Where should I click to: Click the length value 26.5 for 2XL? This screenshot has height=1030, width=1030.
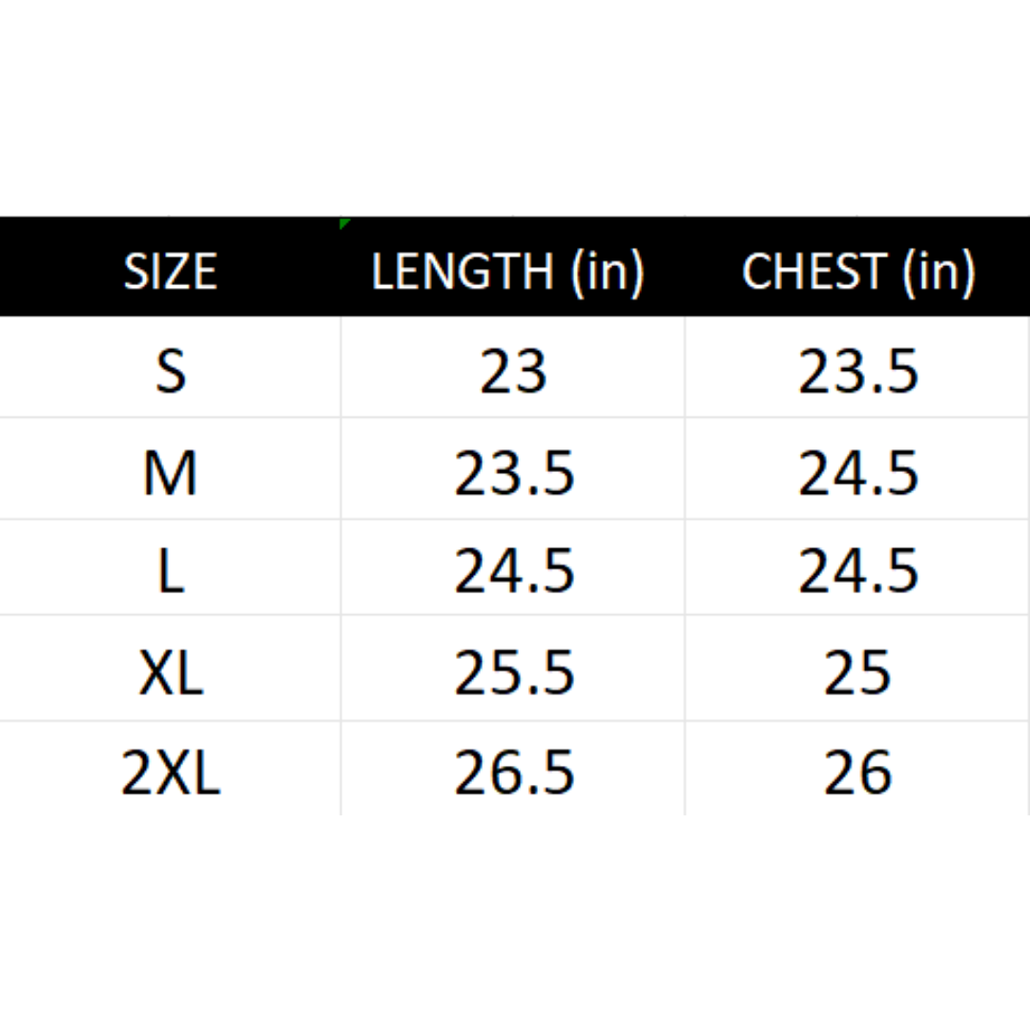point(513,772)
